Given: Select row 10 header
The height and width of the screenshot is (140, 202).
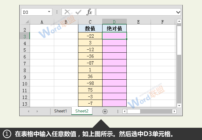Looking at the screenshot, I should pyautogui.click(x=25, y=84).
